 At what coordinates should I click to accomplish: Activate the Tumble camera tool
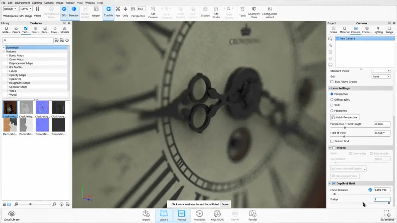click(x=108, y=12)
